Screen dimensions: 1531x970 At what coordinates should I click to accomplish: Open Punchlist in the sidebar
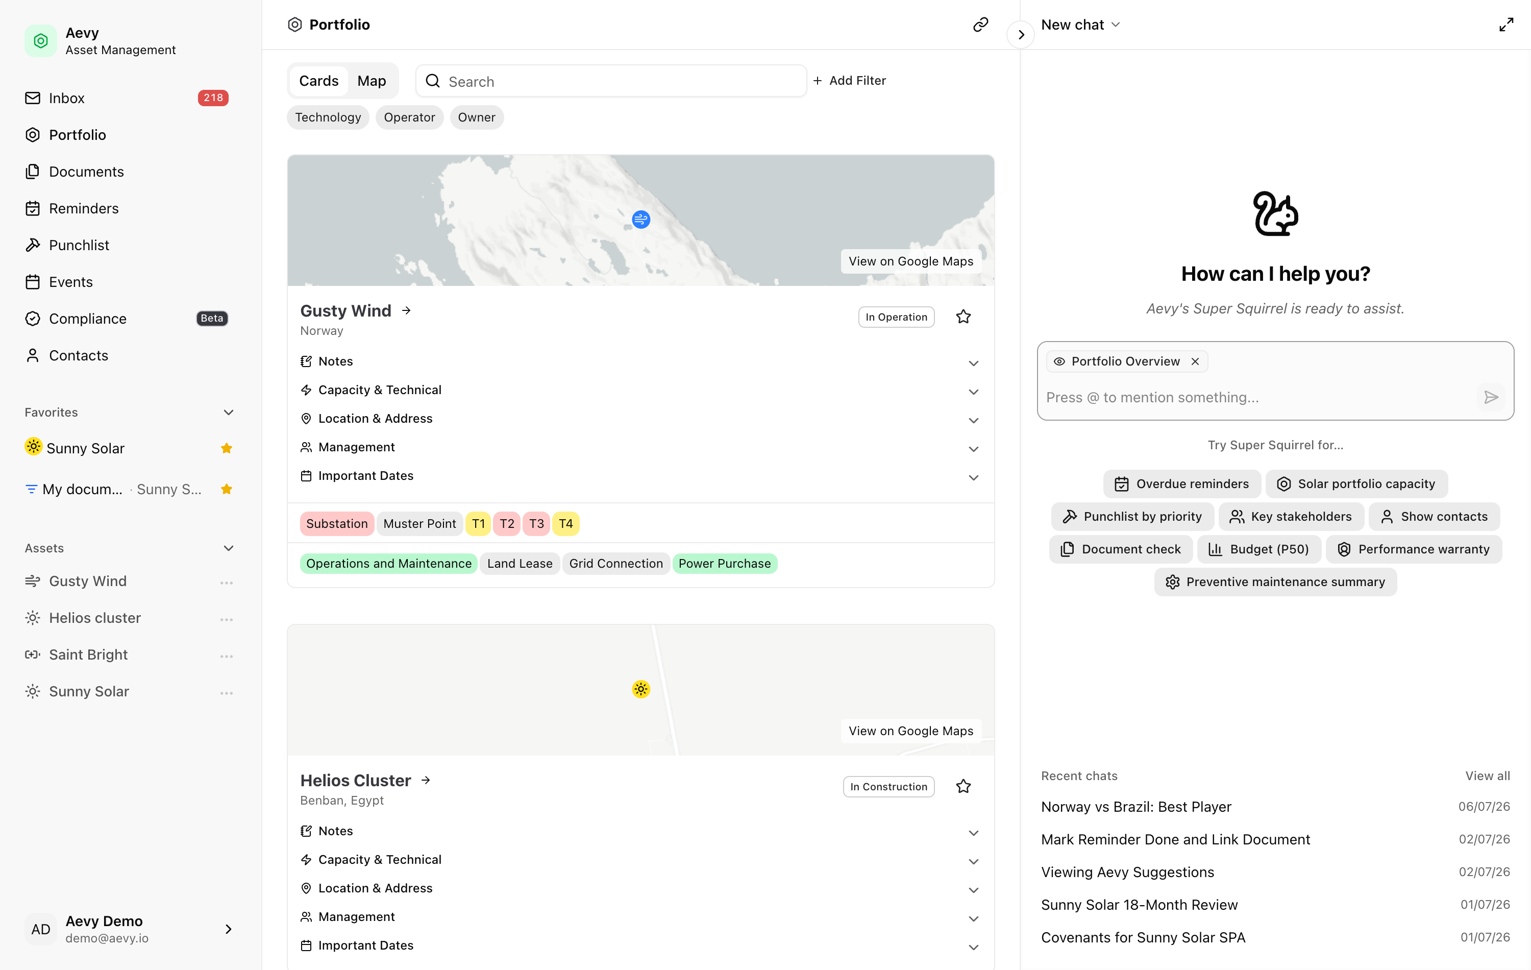(79, 245)
